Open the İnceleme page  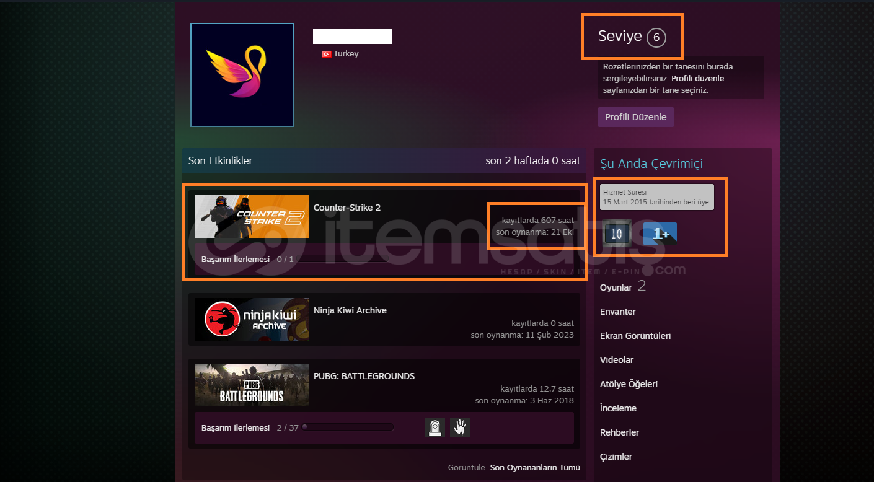(x=618, y=408)
